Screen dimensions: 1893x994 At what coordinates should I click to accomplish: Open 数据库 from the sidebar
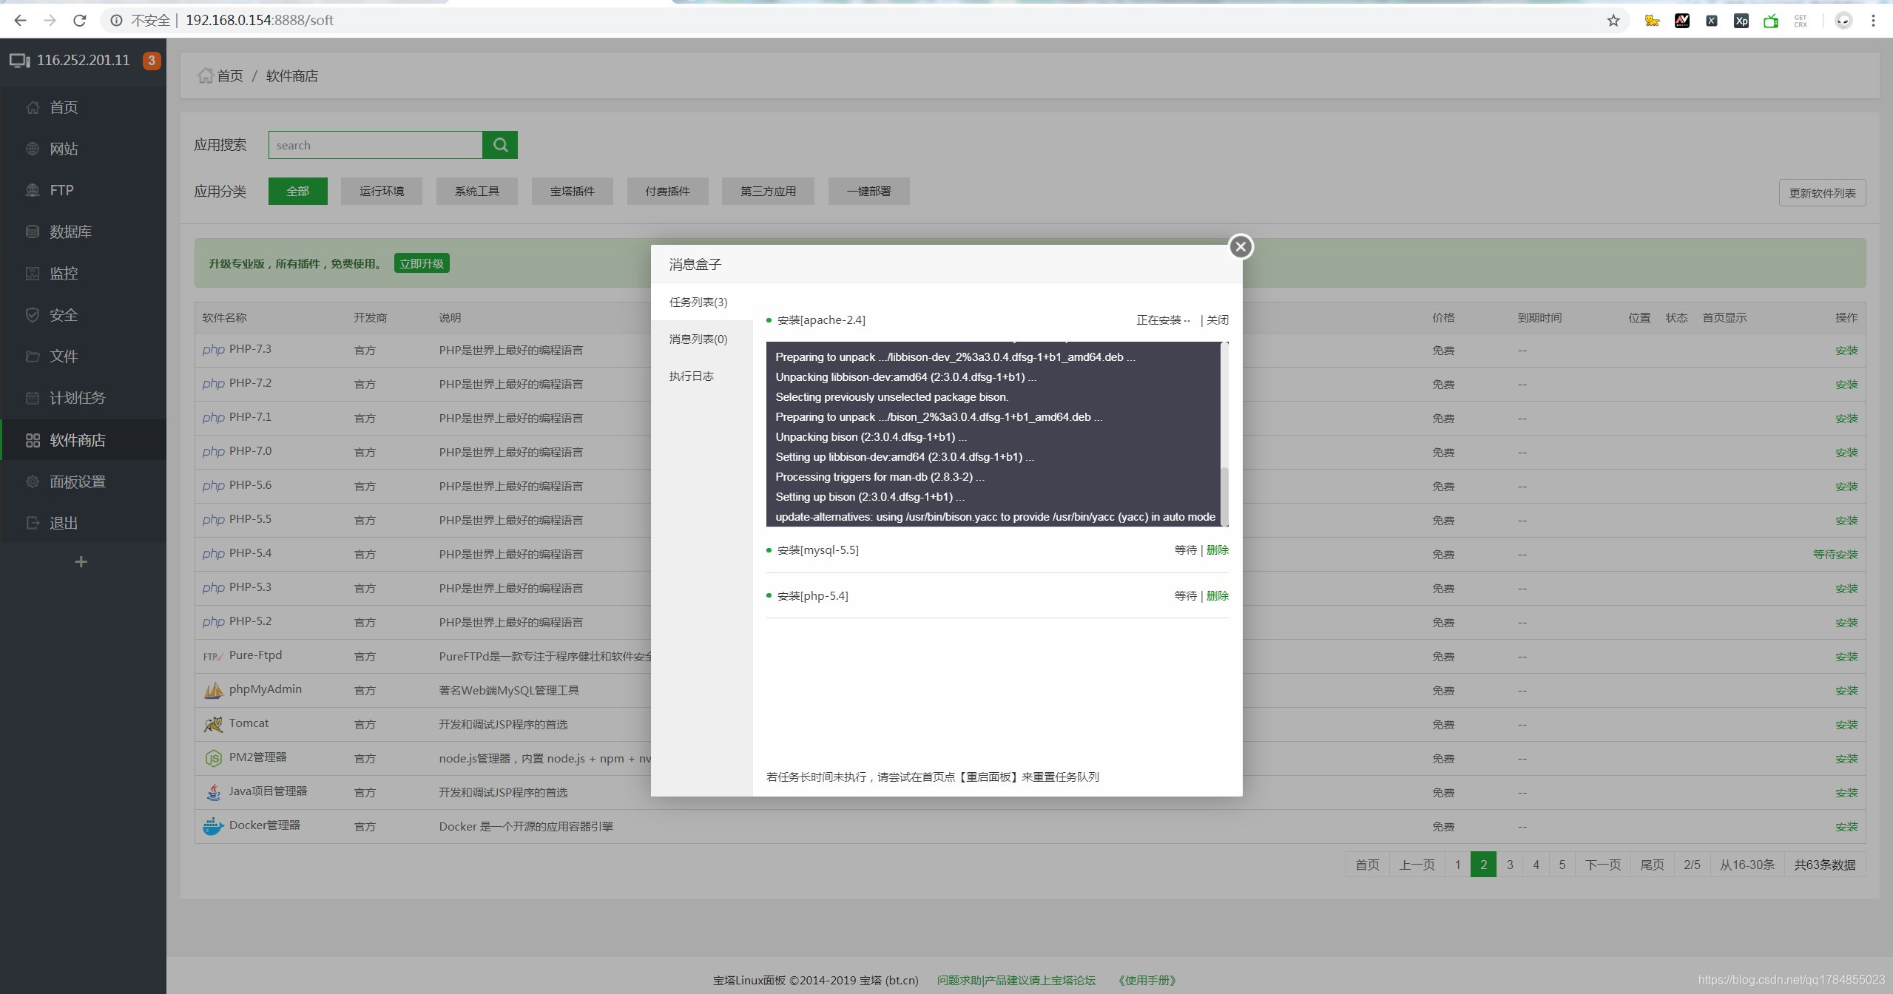pyautogui.click(x=70, y=231)
